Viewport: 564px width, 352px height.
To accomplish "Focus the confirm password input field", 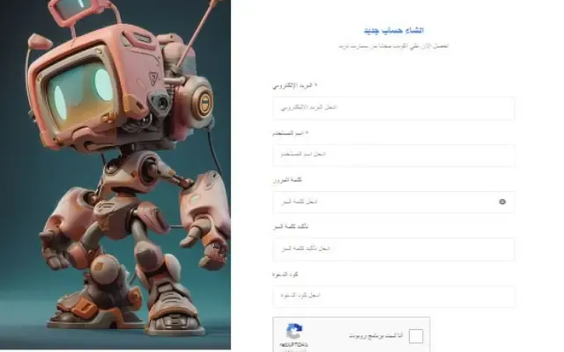I will tap(394, 249).
